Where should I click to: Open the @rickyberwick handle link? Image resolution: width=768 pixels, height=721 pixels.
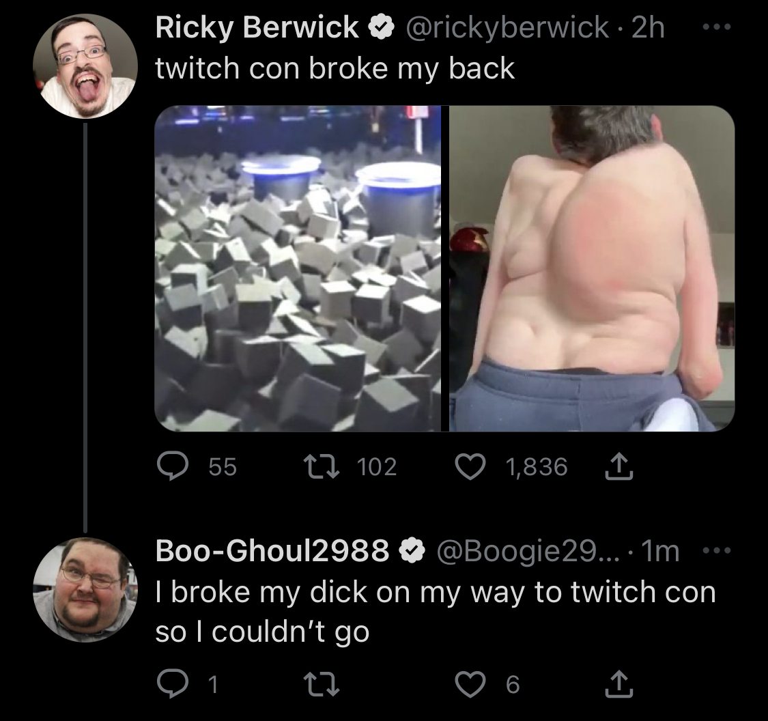coord(507,27)
